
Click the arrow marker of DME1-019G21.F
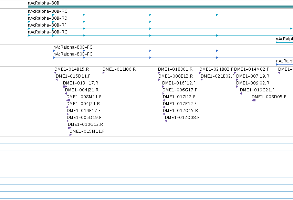(241, 93)
